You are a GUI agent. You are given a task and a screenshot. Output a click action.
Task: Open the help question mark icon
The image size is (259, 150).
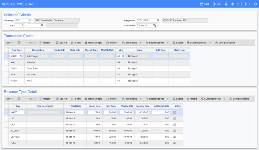coord(233,4)
